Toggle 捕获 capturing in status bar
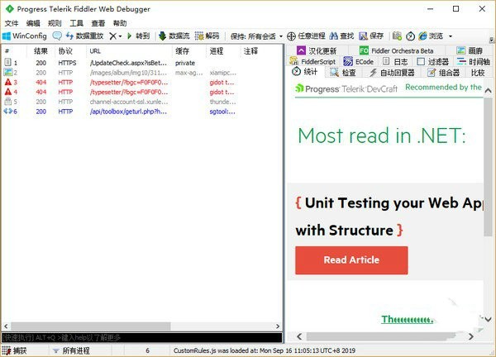 pos(15,350)
